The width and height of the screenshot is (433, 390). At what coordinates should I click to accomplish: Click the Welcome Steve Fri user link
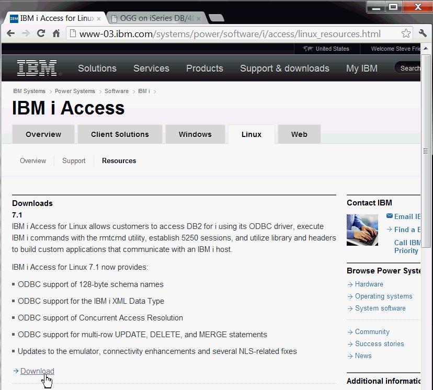click(395, 49)
